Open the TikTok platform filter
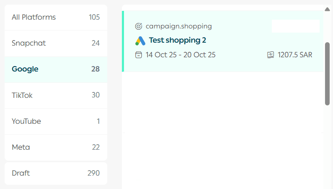333x189 pixels. pos(56,95)
